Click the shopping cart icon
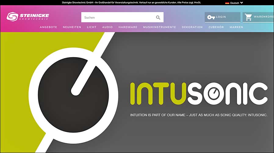Screen dimensions: 274x153 [x=248, y=17]
